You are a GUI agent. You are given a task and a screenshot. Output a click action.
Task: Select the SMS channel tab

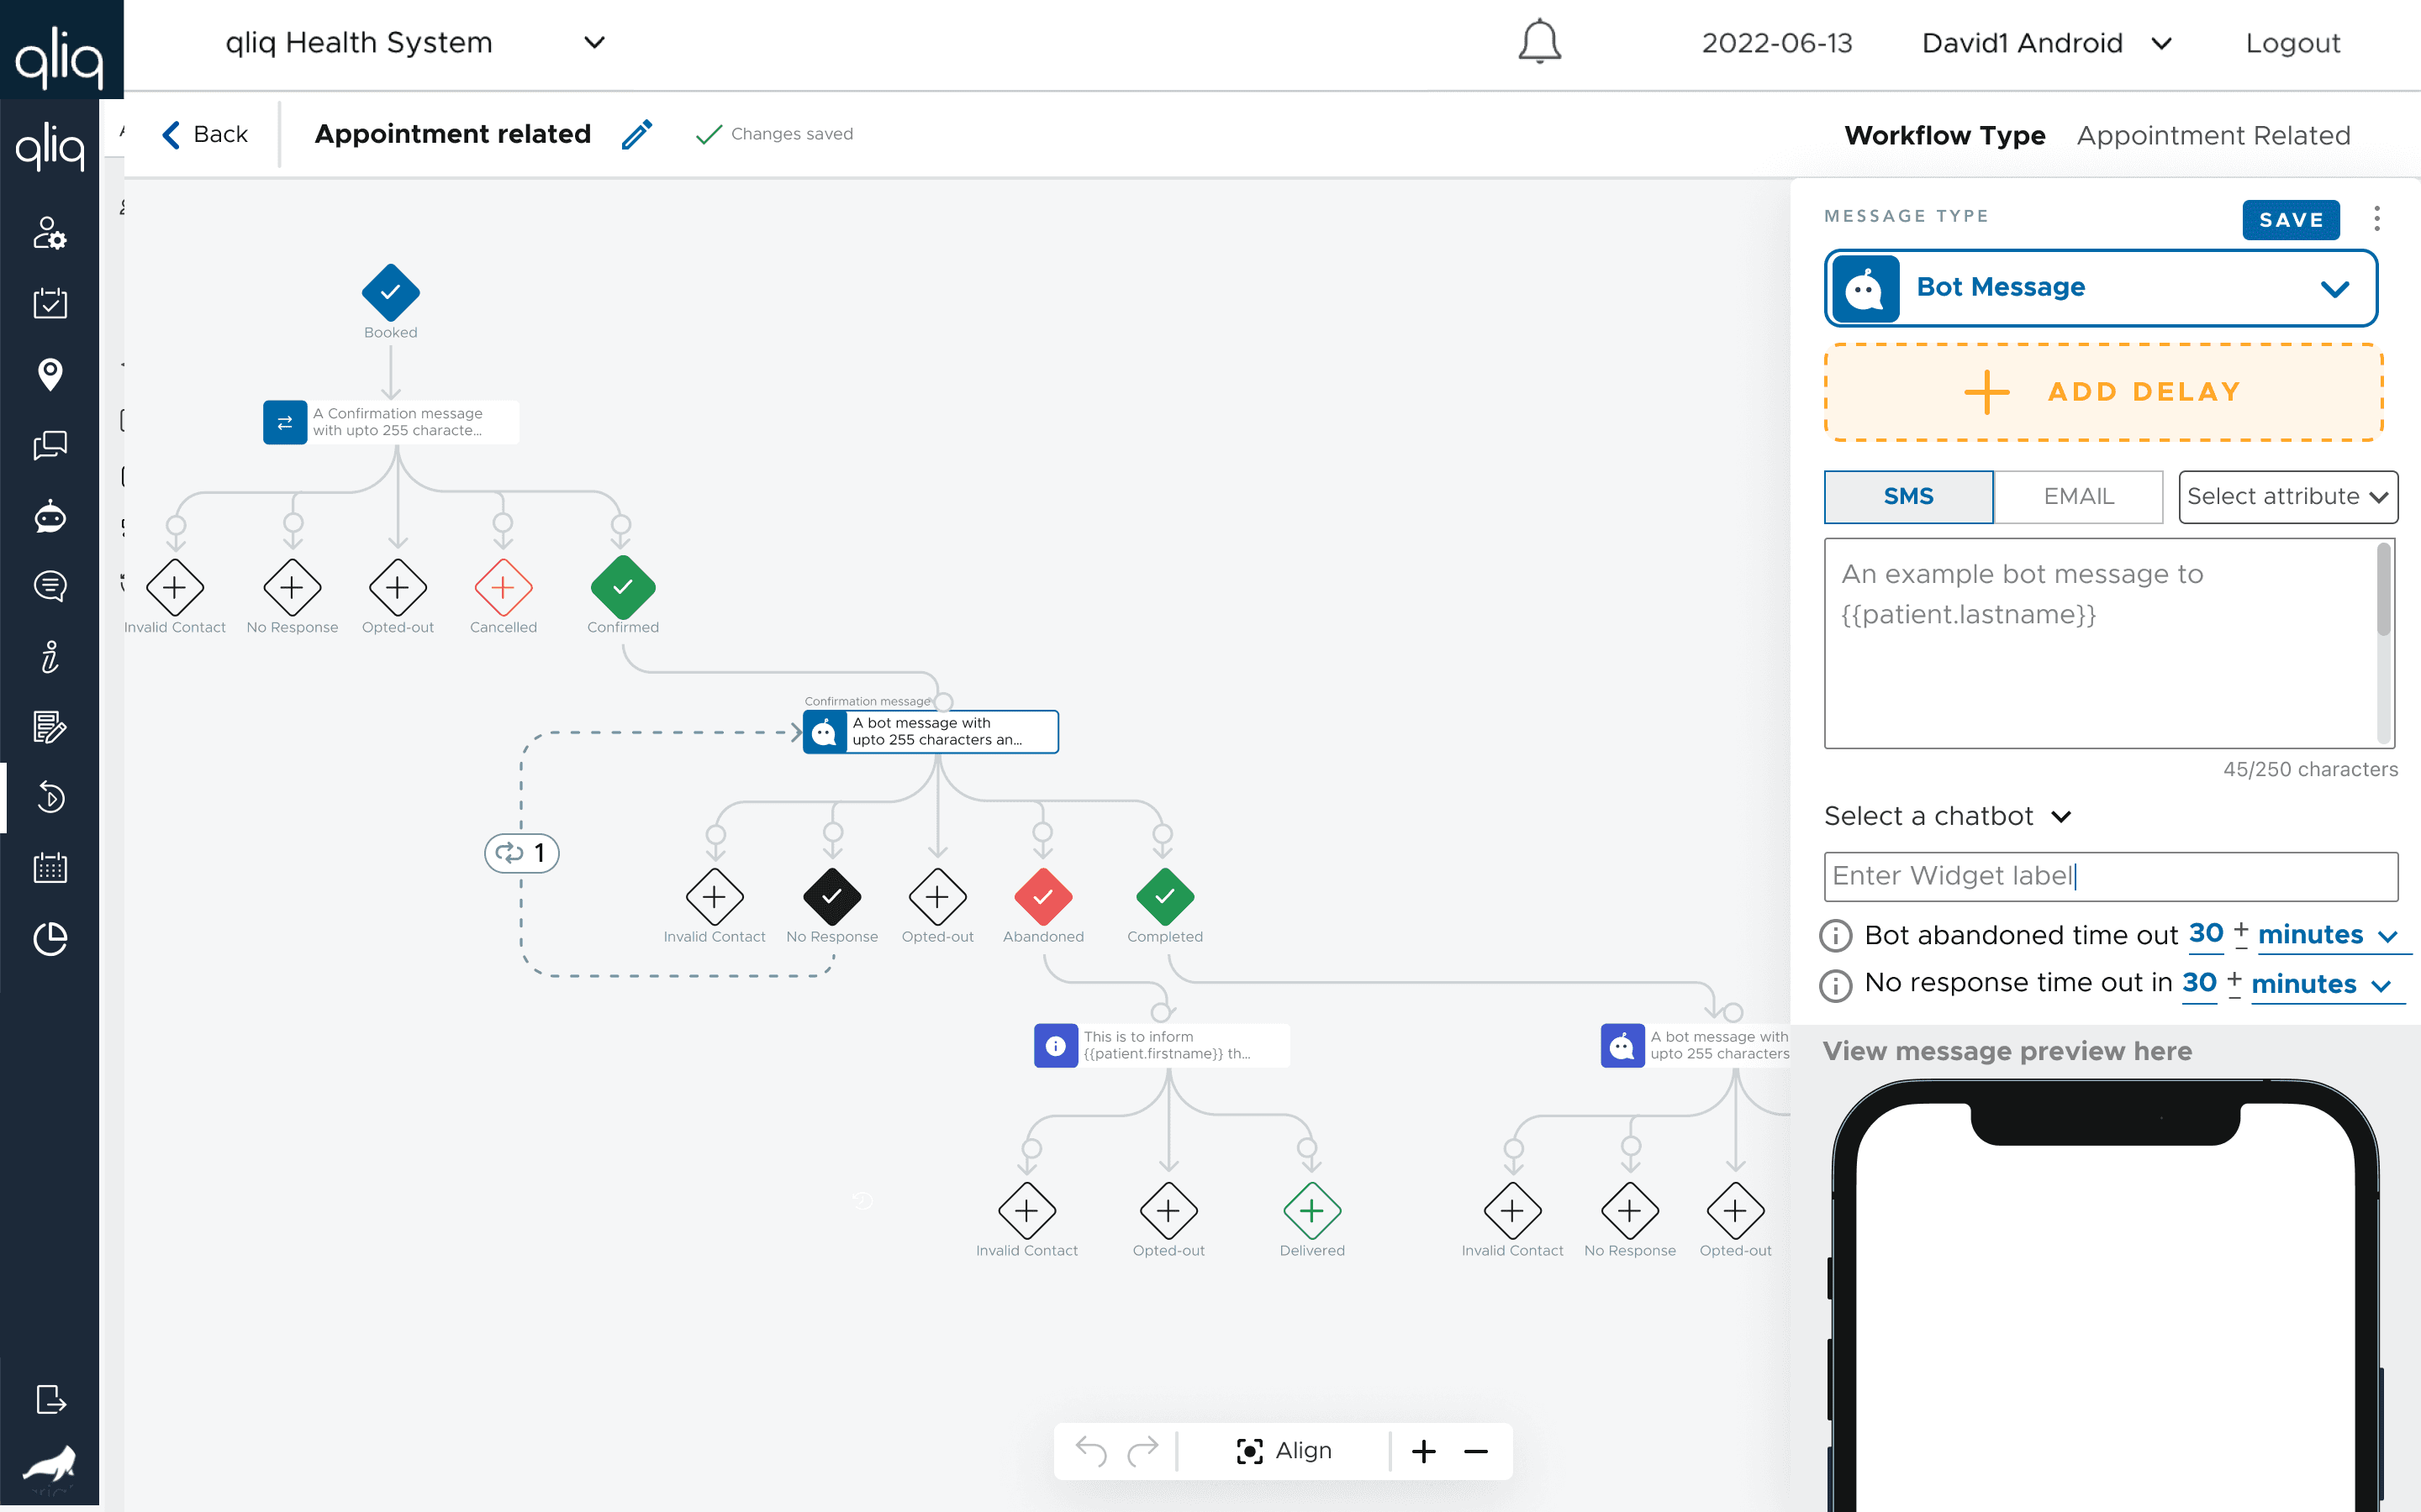point(1907,496)
